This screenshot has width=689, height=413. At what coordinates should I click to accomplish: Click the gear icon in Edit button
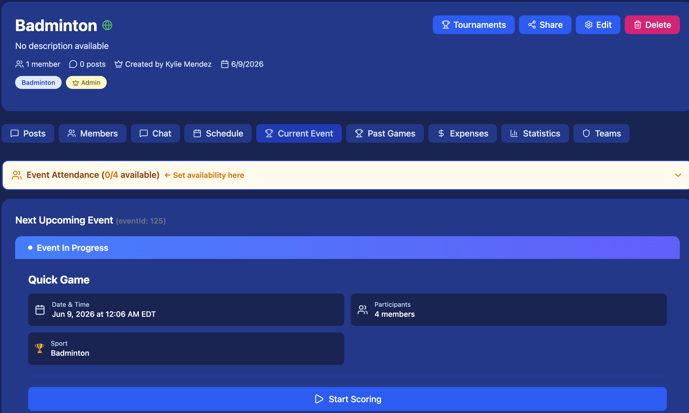tap(588, 25)
